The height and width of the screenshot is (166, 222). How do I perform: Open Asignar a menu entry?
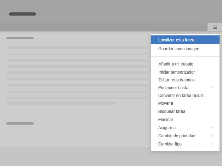click(x=185, y=128)
